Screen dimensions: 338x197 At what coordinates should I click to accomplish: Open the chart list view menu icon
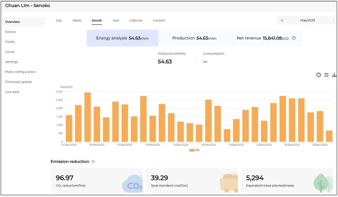pyautogui.click(x=326, y=75)
